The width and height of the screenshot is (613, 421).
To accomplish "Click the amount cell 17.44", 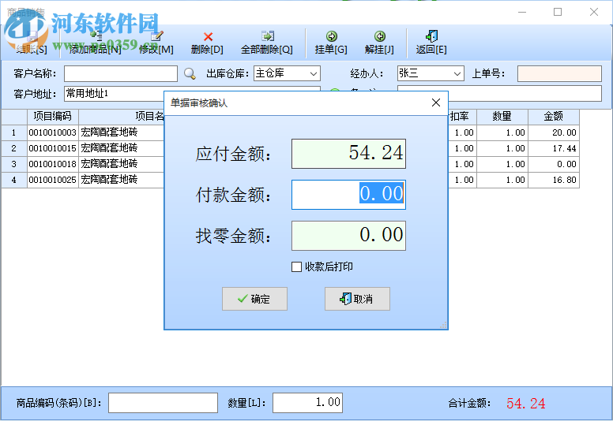I will pos(554,148).
